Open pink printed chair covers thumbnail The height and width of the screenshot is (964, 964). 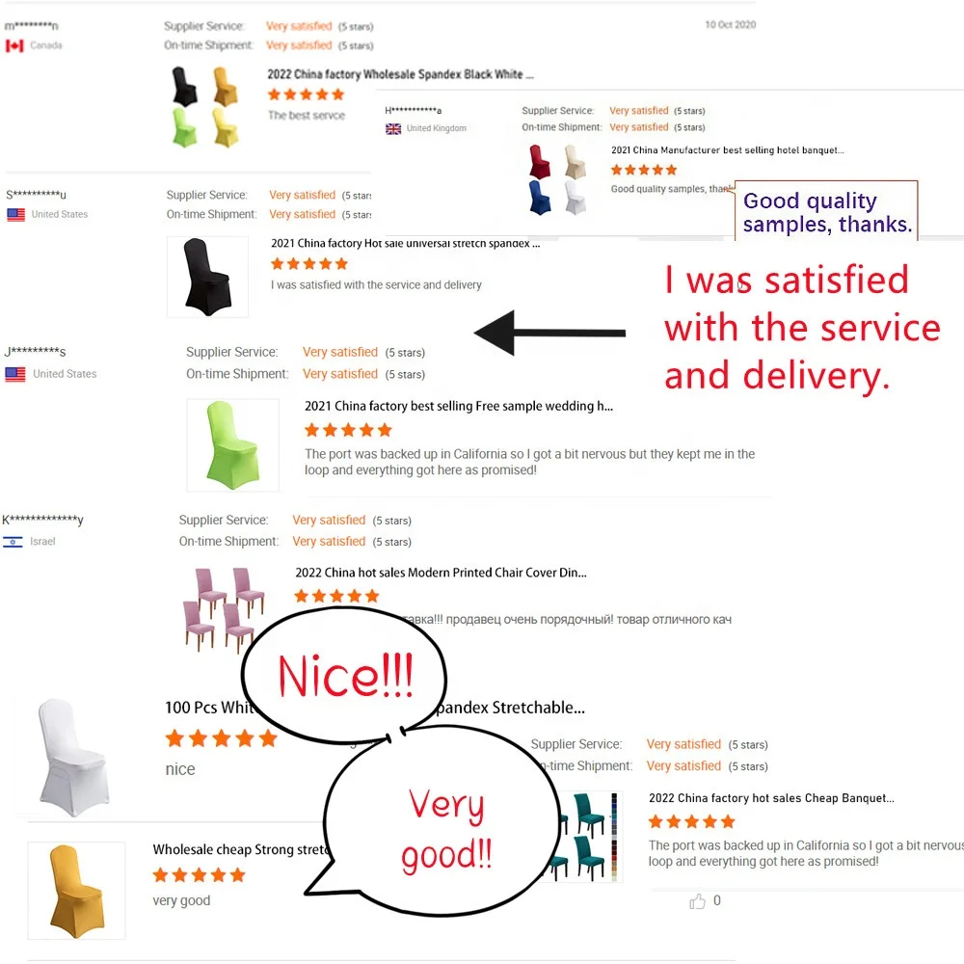pyautogui.click(x=225, y=609)
